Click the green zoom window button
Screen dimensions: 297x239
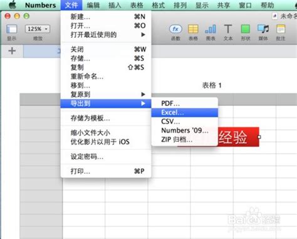pyautogui.click(x=26, y=16)
